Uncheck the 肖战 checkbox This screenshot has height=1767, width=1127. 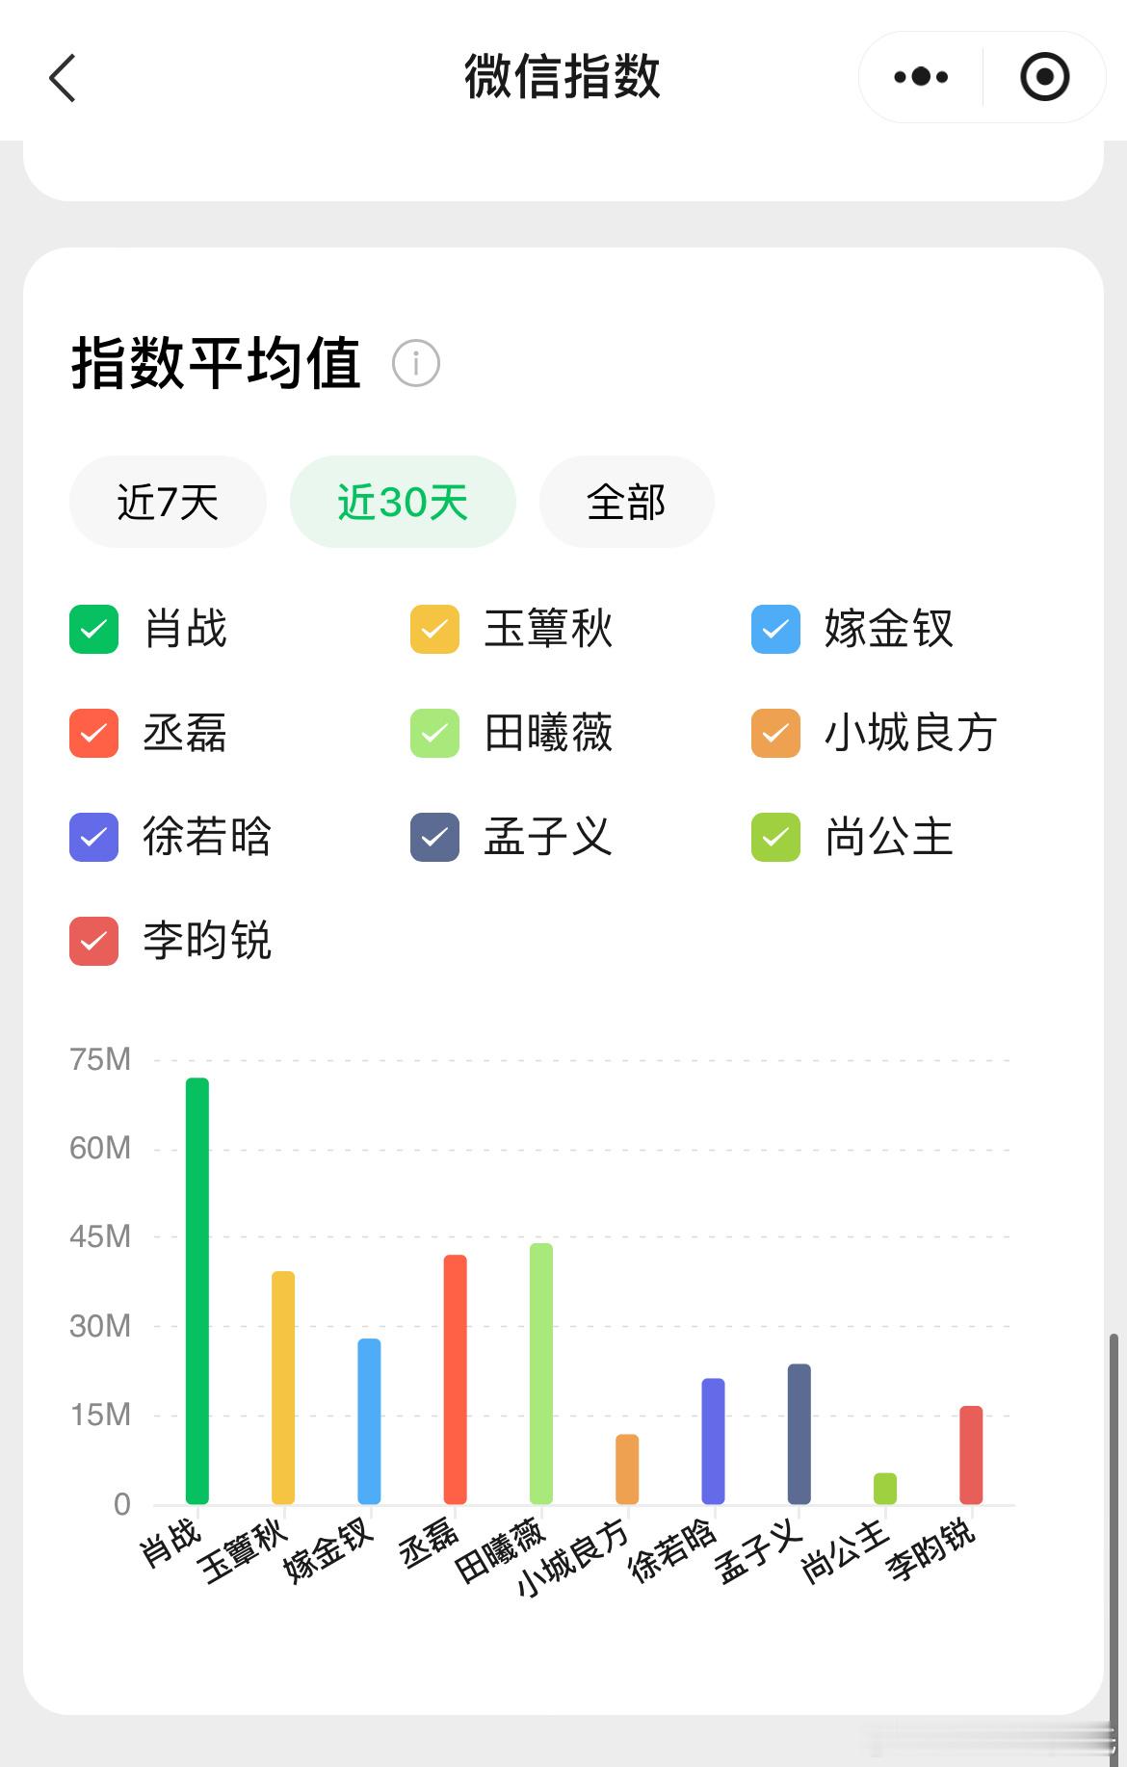click(93, 629)
